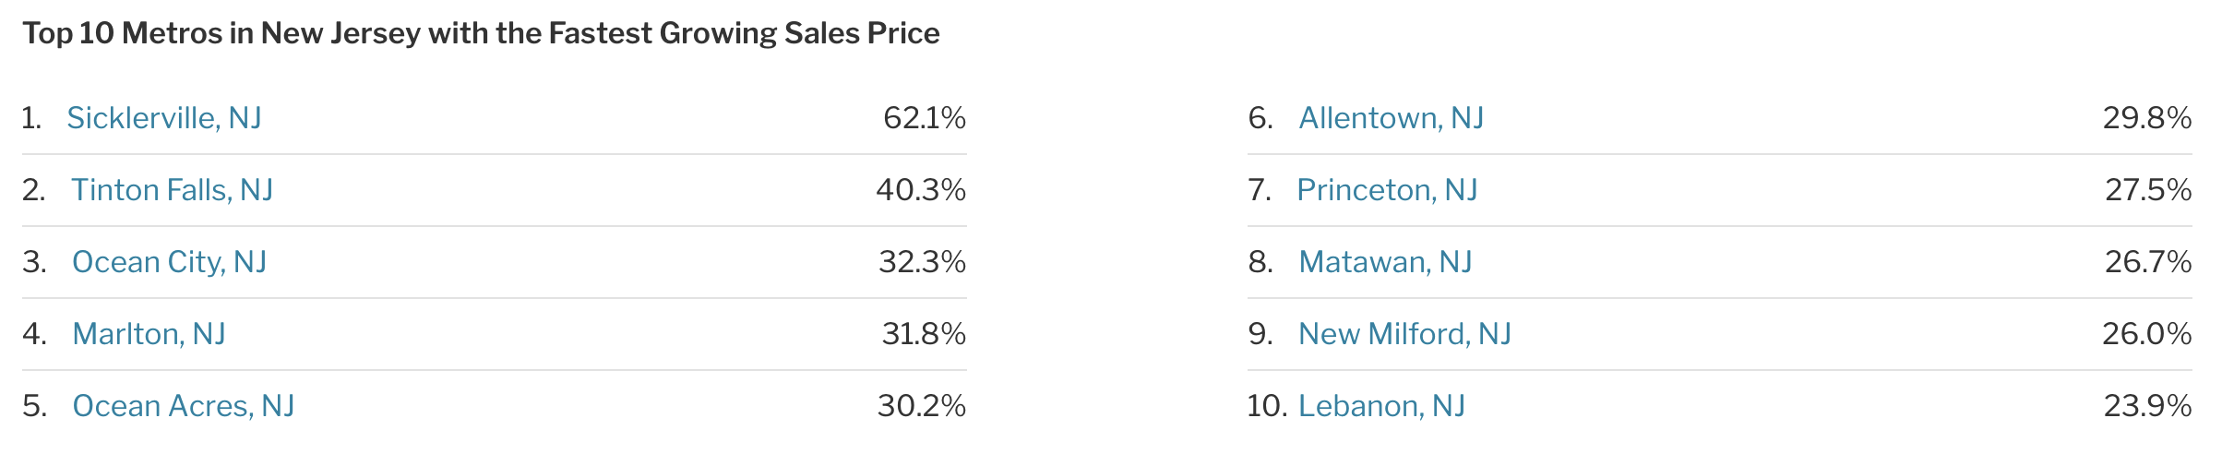Click the 31.8% value beside Marlton

924,334
